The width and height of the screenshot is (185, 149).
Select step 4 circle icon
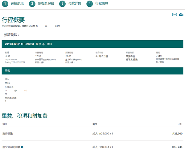(x=89, y=4)
